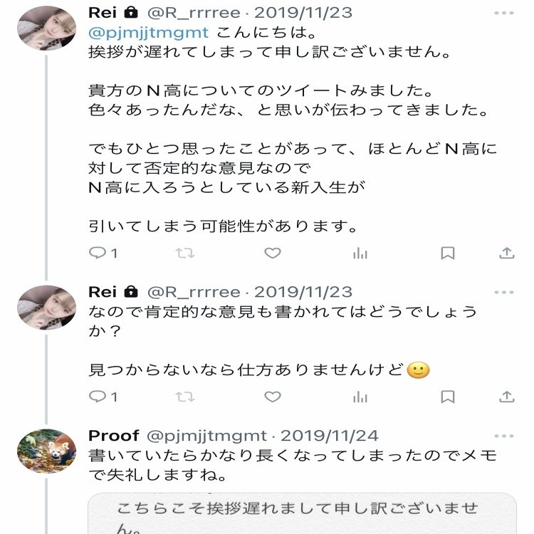Click Proof's red panda avatar
The image size is (534, 534).
pos(46,451)
